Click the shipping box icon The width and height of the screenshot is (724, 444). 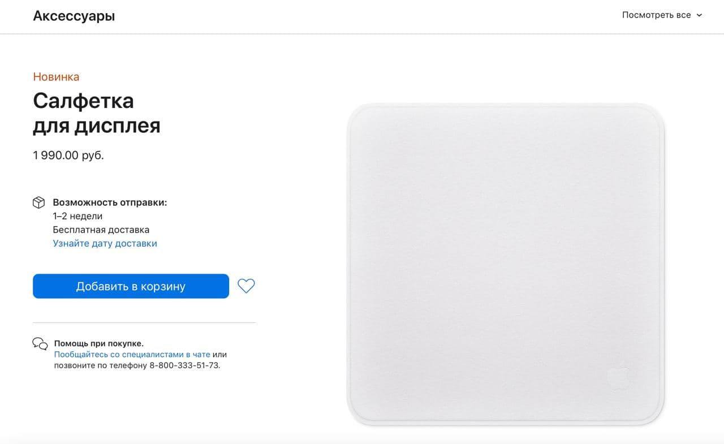pos(38,202)
